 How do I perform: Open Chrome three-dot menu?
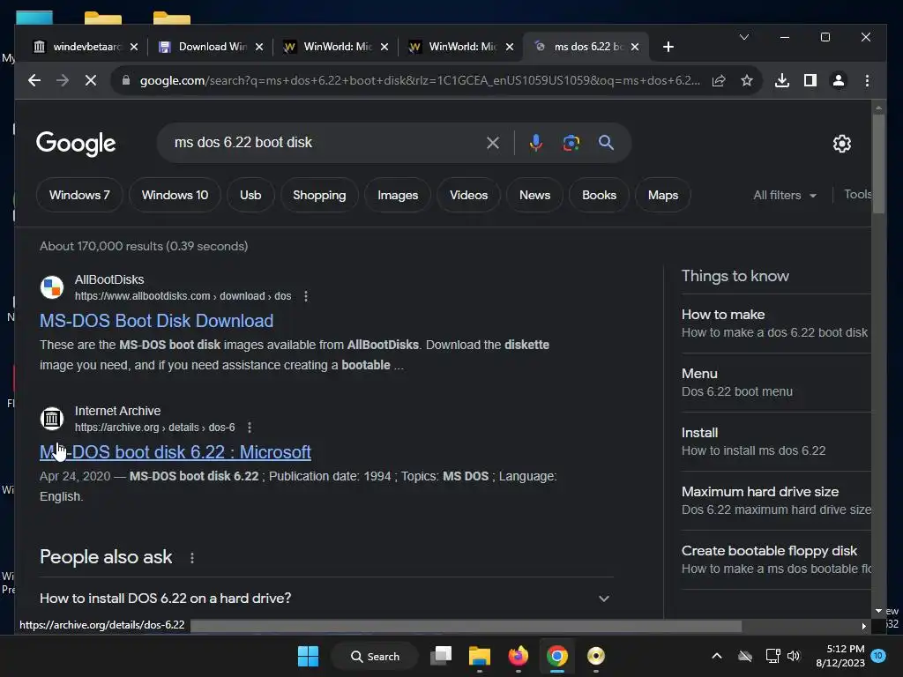(867, 80)
